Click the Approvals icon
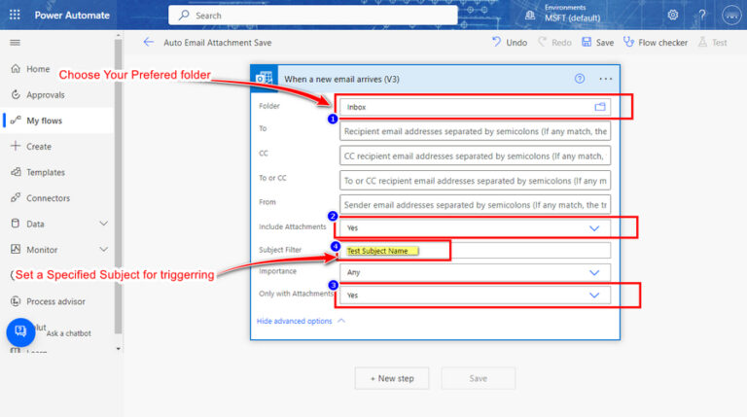 [x=16, y=94]
